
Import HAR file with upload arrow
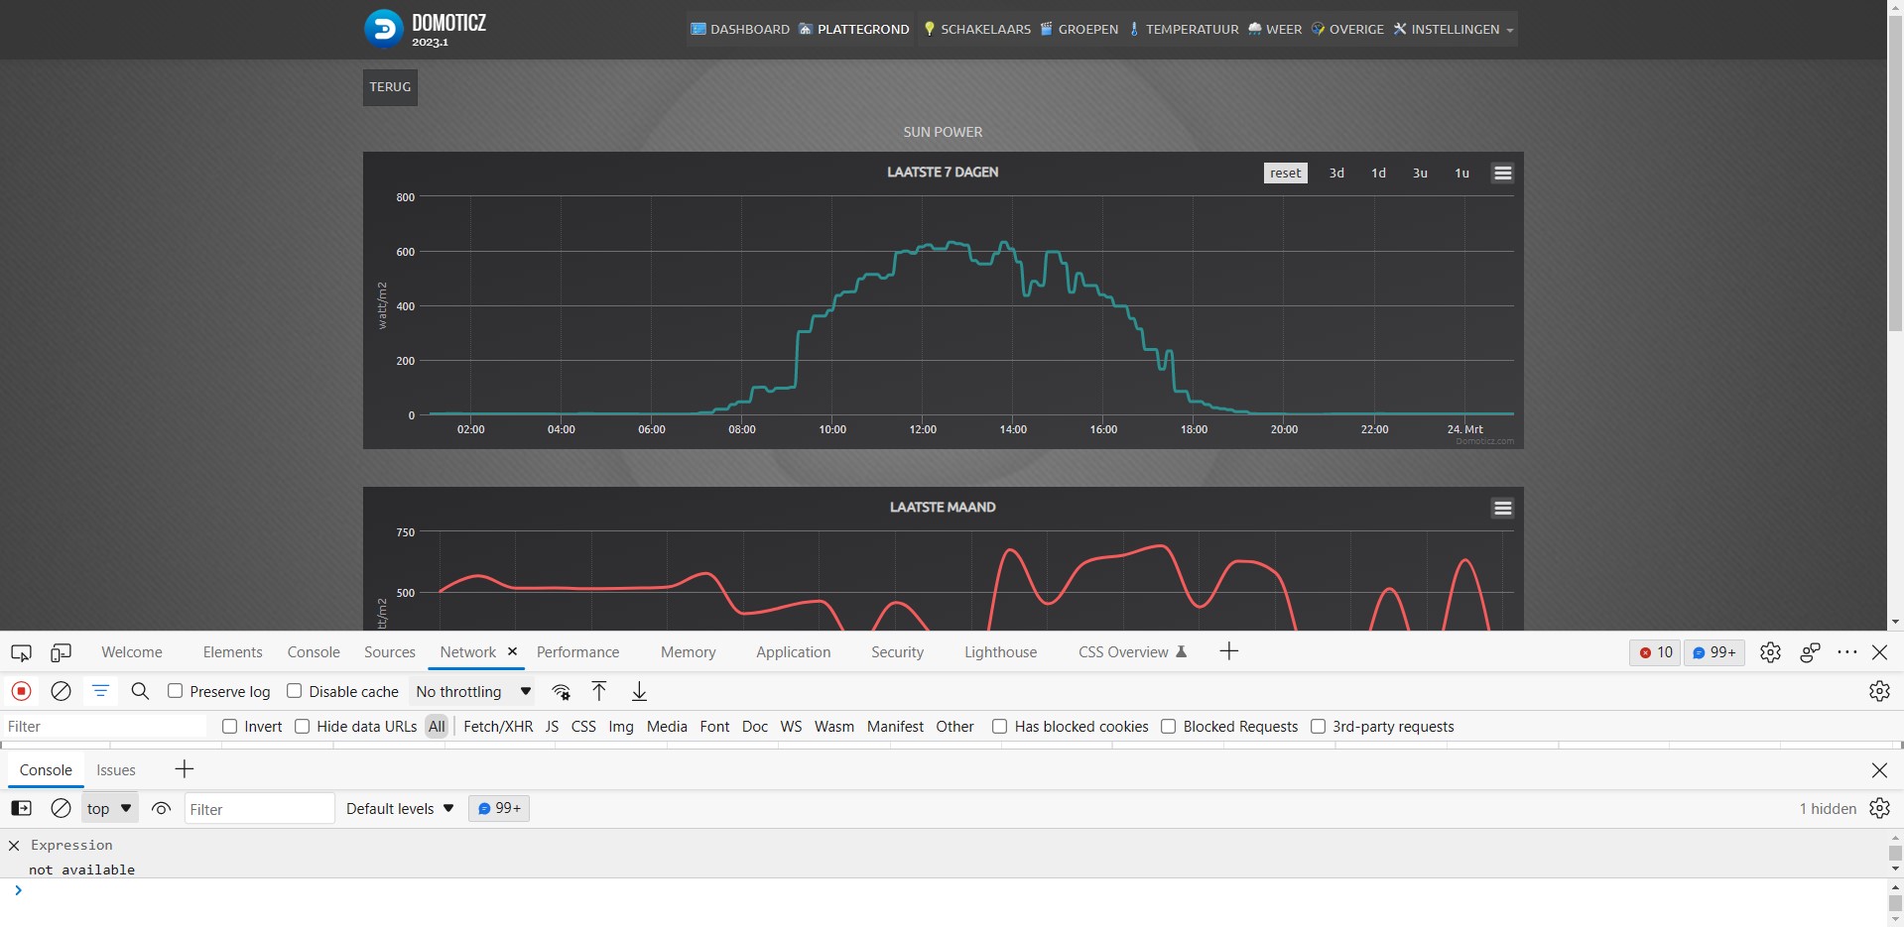coord(599,691)
